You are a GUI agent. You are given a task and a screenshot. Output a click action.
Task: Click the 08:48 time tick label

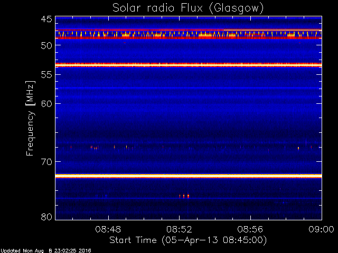pyautogui.click(x=108, y=229)
